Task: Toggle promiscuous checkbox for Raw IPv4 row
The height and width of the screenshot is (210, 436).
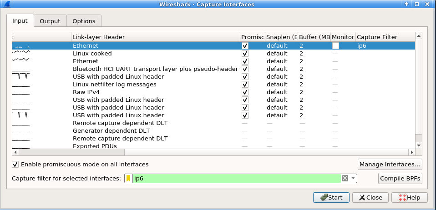Action: 245,92
